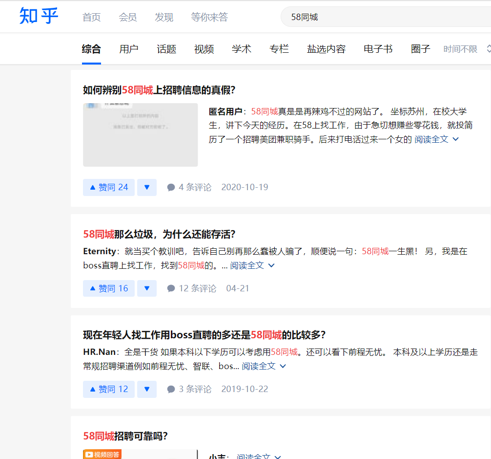Image resolution: width=491 pixels, height=459 pixels.
Task: Open the 首页 nav item
Action: click(x=91, y=17)
